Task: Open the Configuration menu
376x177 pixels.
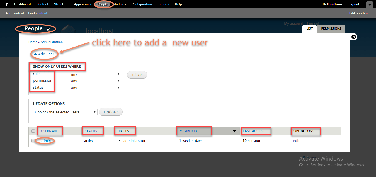Action: tap(142, 4)
